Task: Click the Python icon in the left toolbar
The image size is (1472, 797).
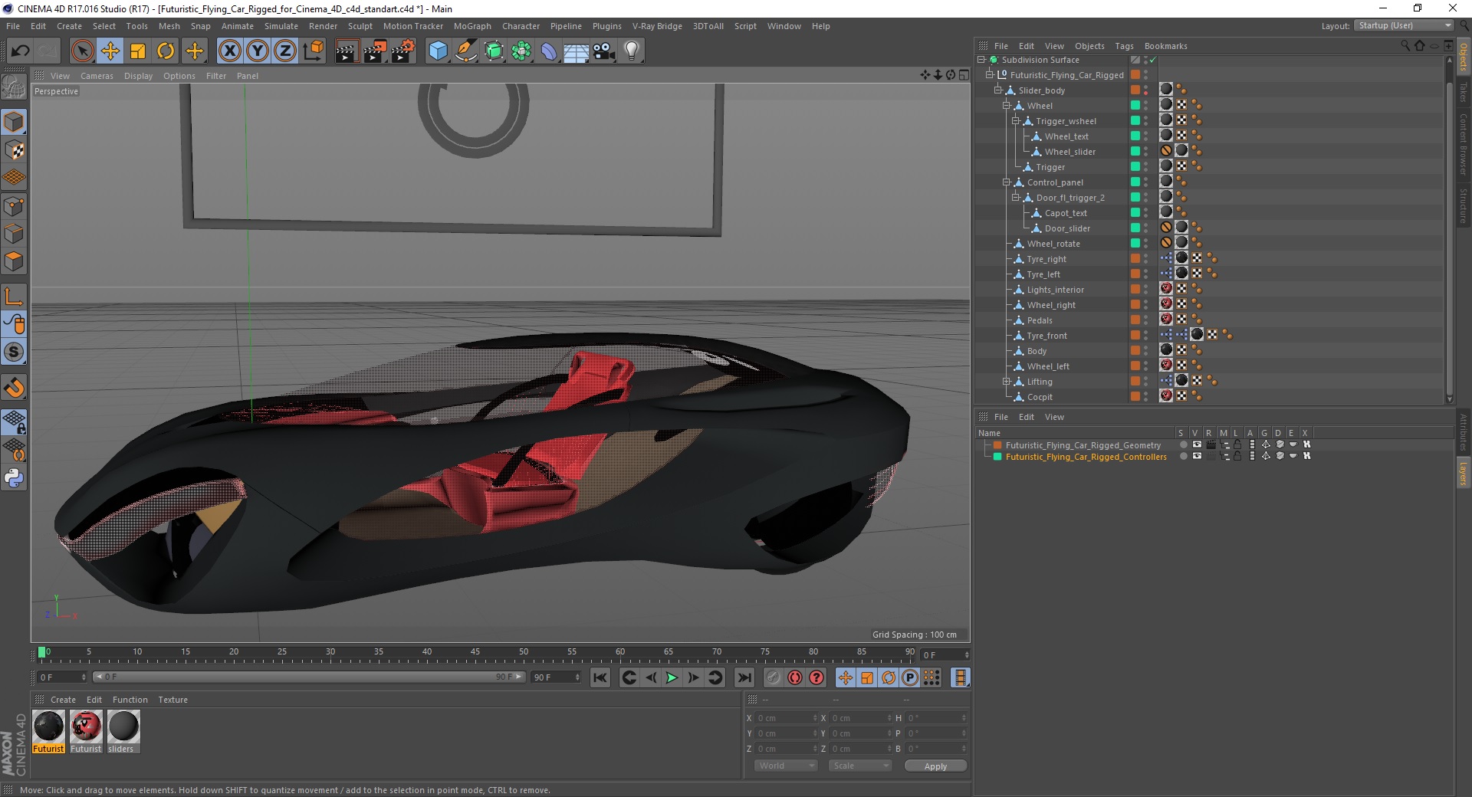Action: point(14,478)
